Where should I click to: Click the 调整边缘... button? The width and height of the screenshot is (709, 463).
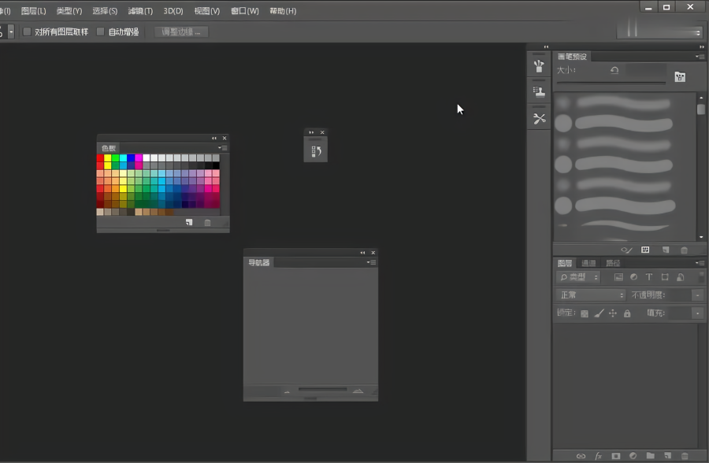pos(181,32)
